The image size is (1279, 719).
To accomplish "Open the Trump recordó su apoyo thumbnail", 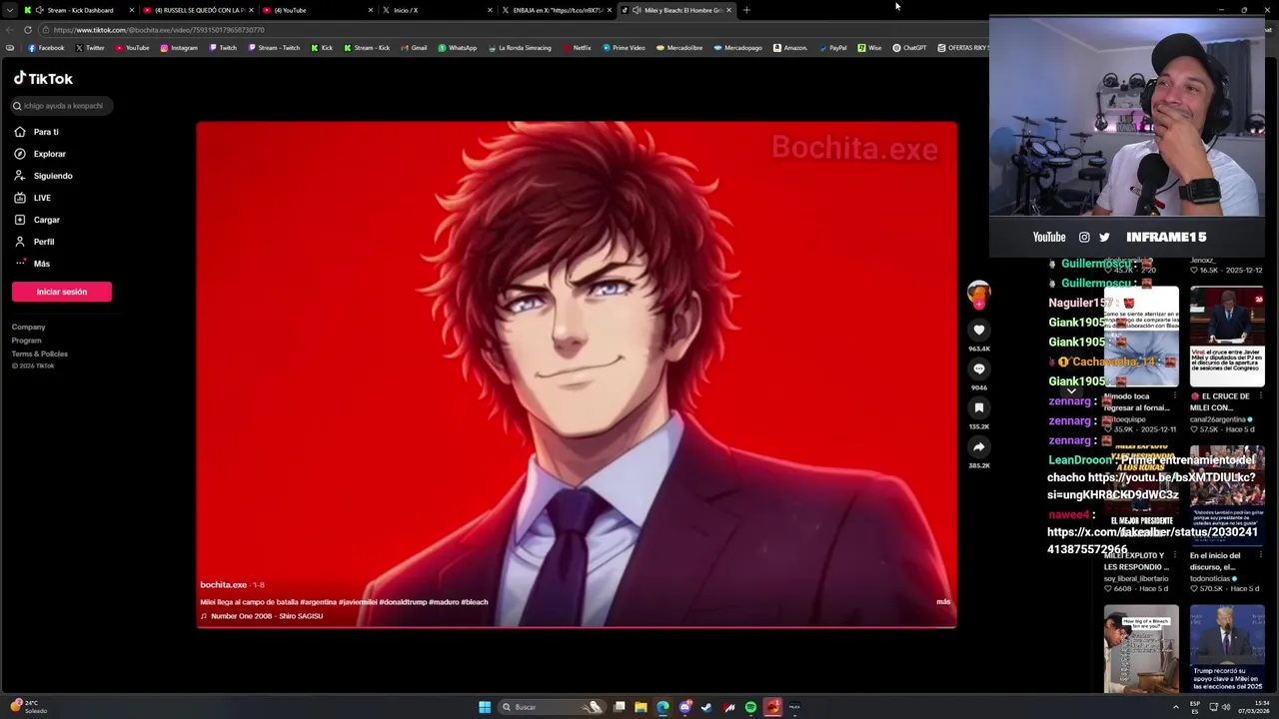I will point(1227,648).
